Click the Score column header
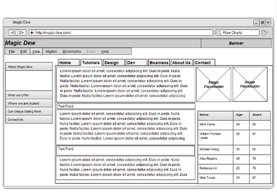This screenshot has width=277, height=192. pos(260,116)
